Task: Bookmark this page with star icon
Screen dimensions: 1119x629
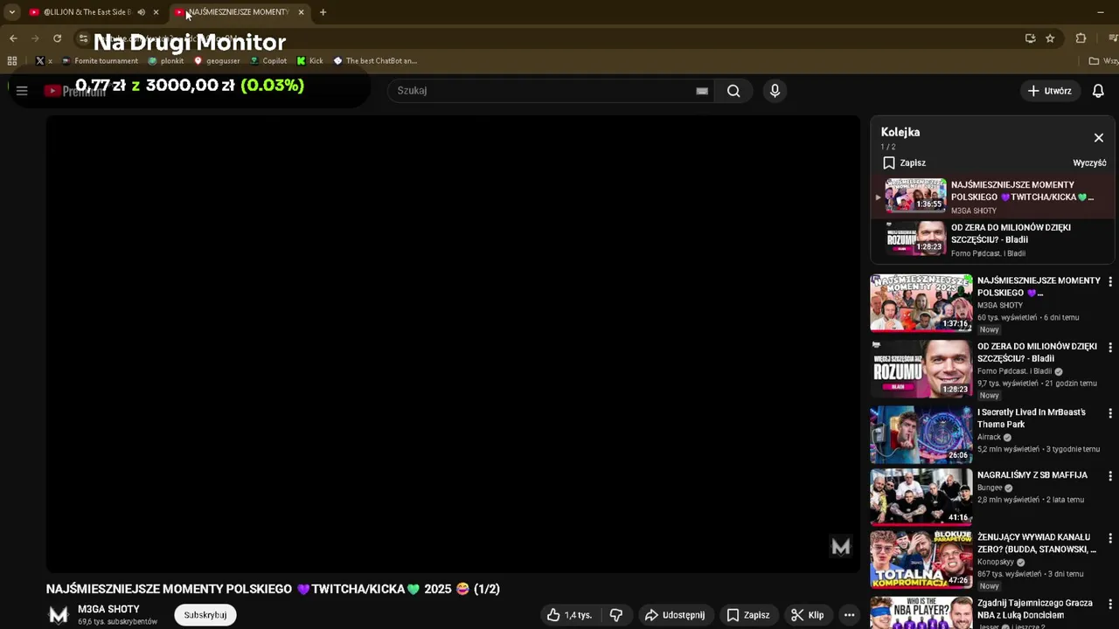Action: 1050,38
